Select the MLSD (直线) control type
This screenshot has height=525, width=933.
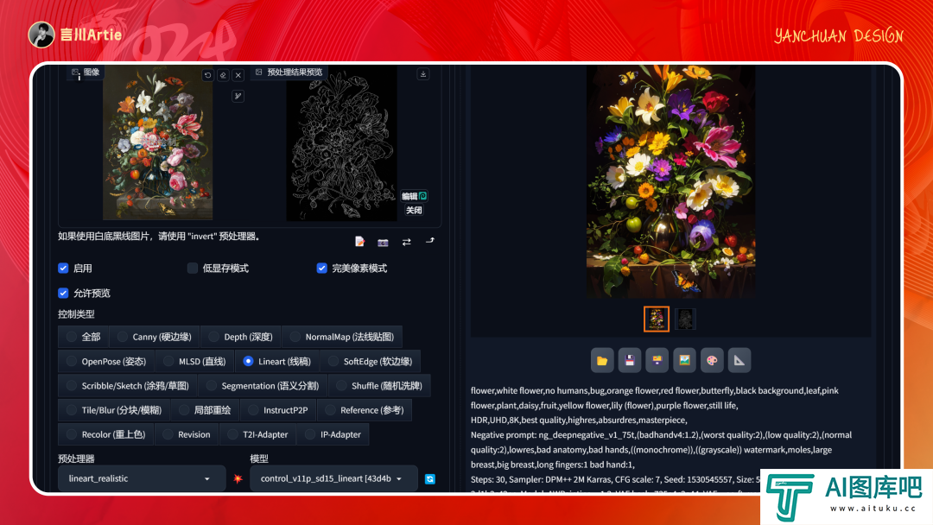click(194, 362)
